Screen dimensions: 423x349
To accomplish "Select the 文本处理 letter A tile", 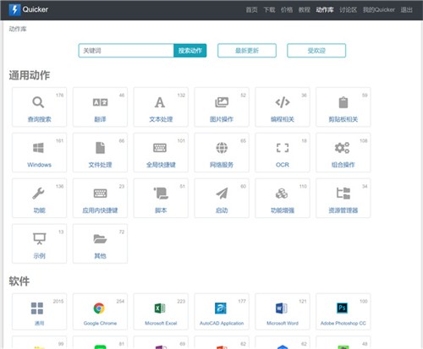I will [161, 107].
